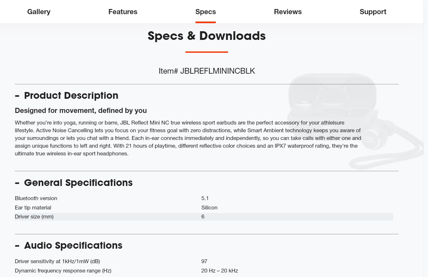Collapse the General Specifications section

tap(74, 183)
